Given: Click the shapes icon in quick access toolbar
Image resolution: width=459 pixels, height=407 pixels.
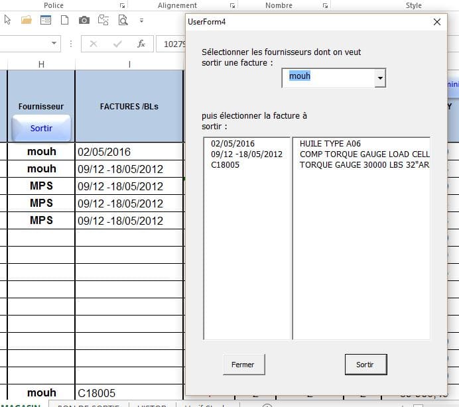Looking at the screenshot, I should [x=104, y=20].
